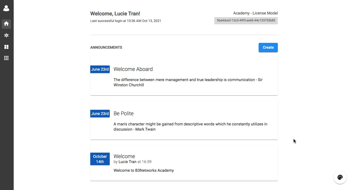Click the Academy - License Model label
This screenshot has width=353, height=190.
255,13
